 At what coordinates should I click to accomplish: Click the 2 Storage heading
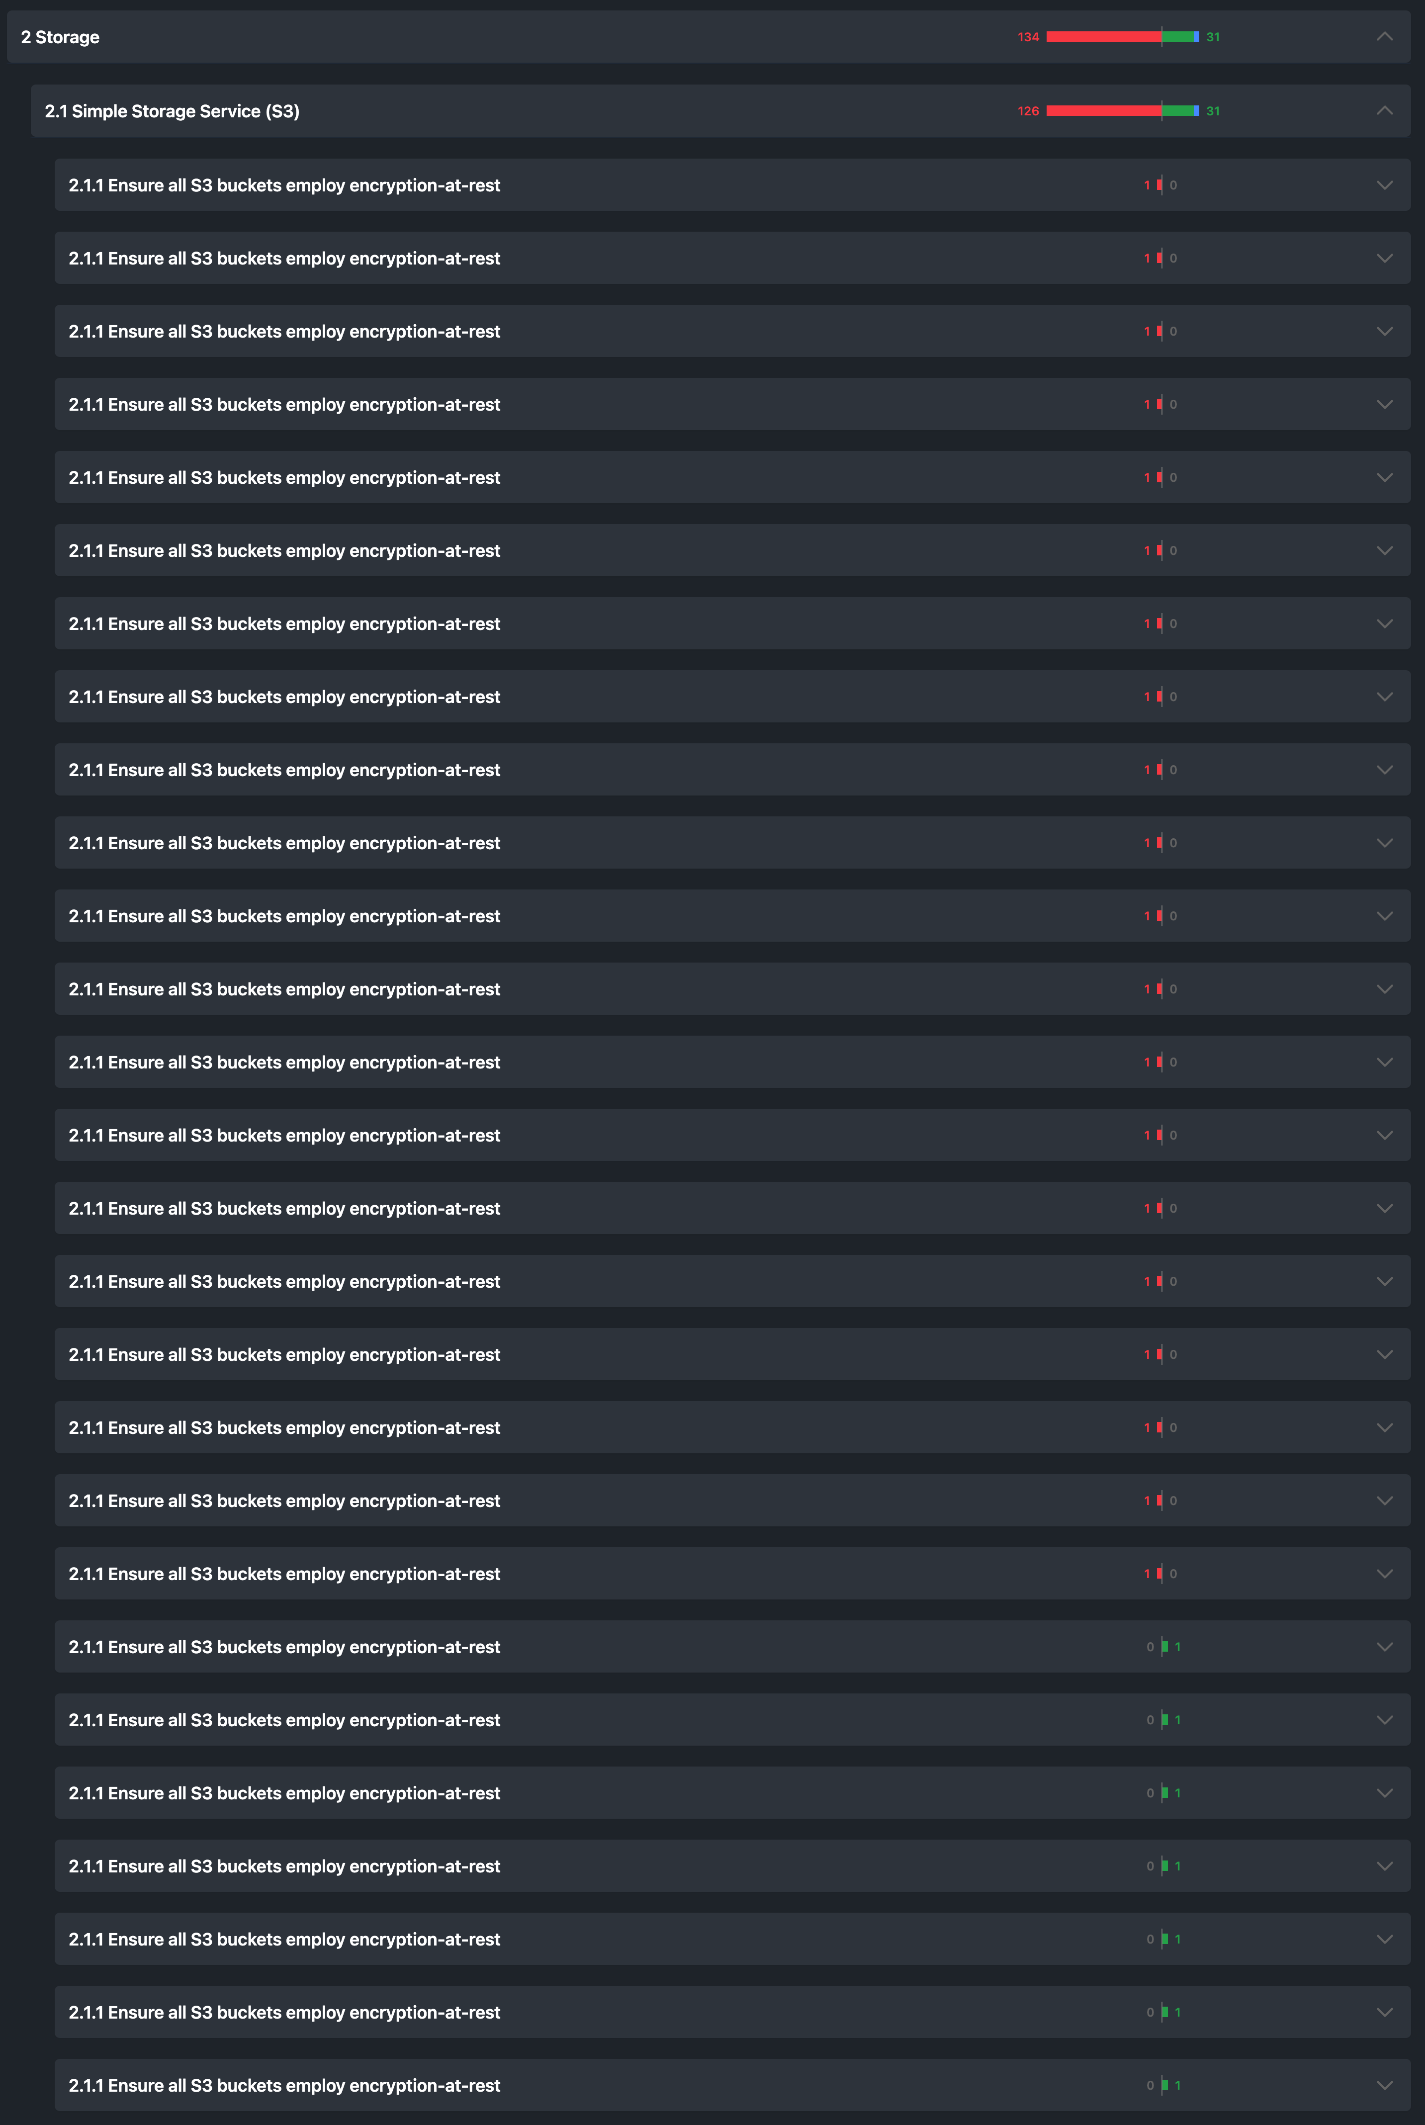(60, 37)
